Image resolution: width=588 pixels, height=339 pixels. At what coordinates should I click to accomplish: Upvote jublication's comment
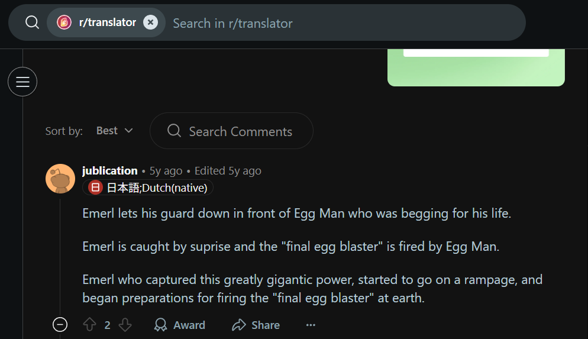tap(90, 325)
